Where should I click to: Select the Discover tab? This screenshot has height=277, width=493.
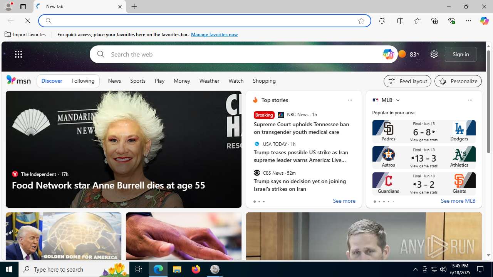[x=52, y=81]
